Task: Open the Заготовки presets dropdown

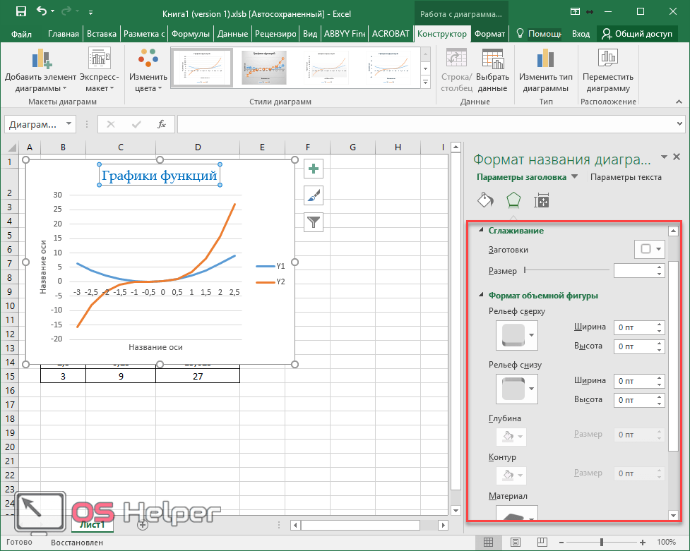Action: point(650,249)
